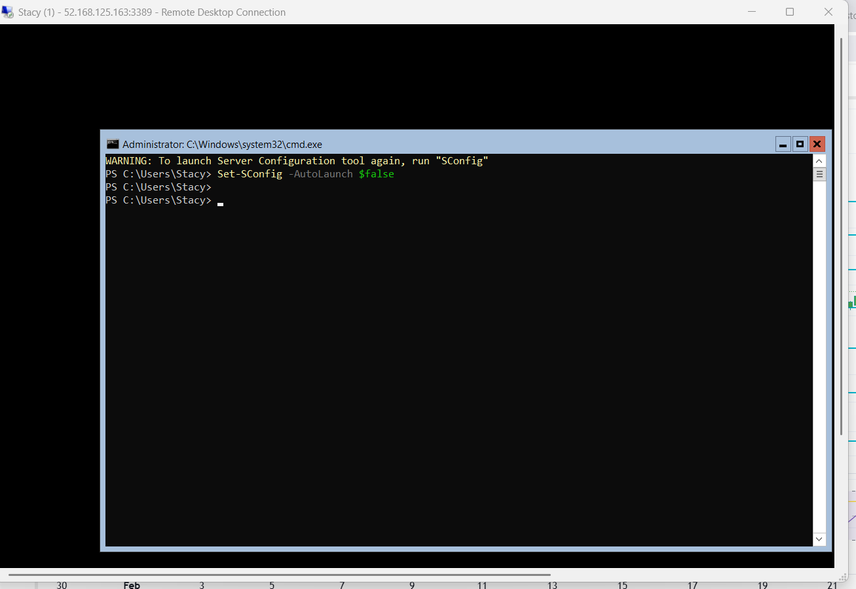Viewport: 856px width, 589px height.
Task: Minimize the Administrator cmd.exe window
Action: pyautogui.click(x=783, y=144)
